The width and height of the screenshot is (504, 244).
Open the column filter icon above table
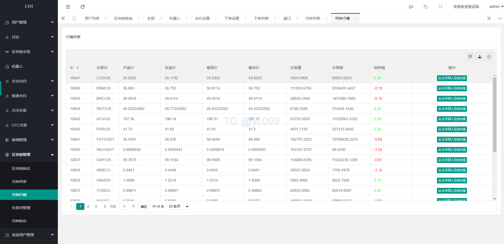tap(470, 56)
